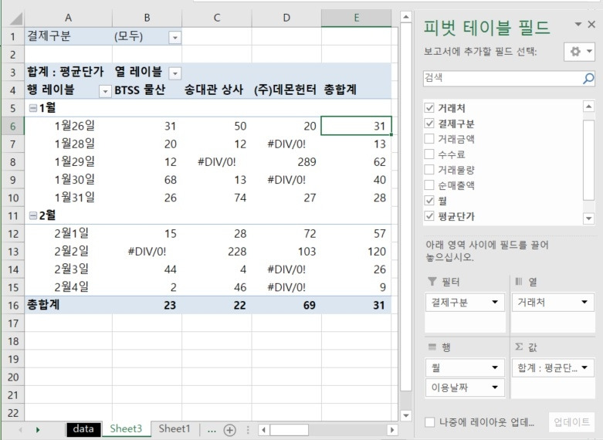Select the (주)데몬헌터 column label
603x440 pixels.
286,90
